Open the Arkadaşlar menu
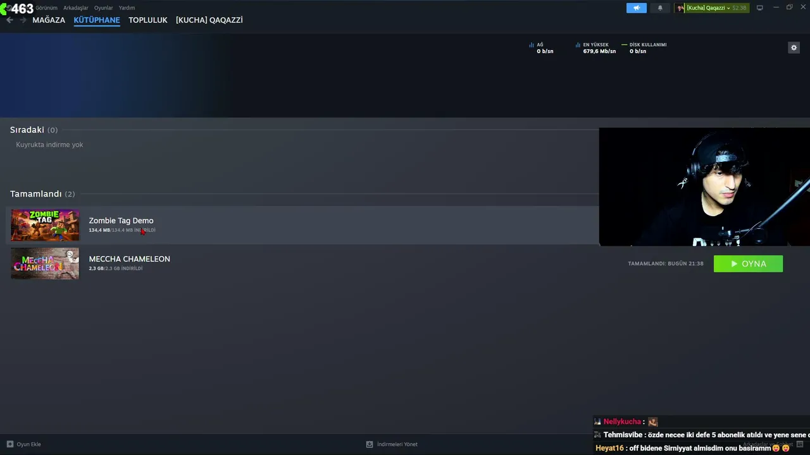Image resolution: width=810 pixels, height=455 pixels. point(76,8)
